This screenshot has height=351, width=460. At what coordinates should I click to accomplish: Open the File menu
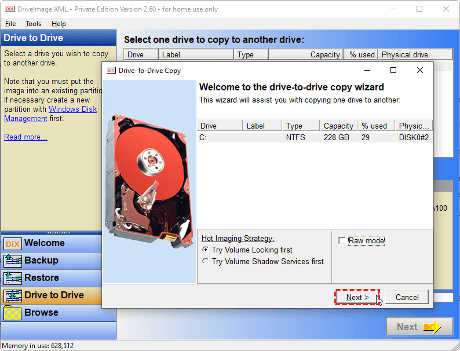click(10, 24)
